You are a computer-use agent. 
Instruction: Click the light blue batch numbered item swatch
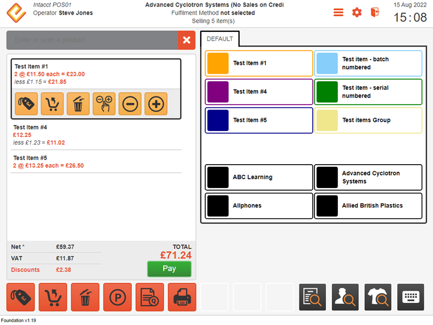pyautogui.click(x=326, y=63)
